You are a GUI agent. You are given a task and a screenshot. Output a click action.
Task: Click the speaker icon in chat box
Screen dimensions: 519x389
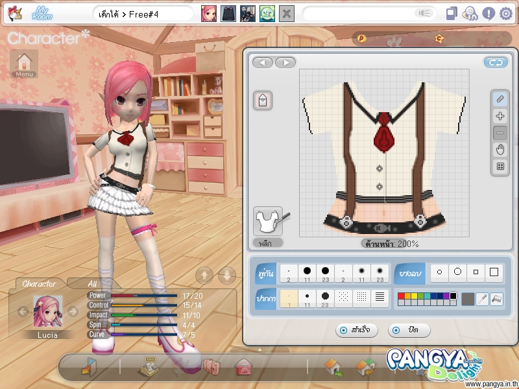[424, 13]
